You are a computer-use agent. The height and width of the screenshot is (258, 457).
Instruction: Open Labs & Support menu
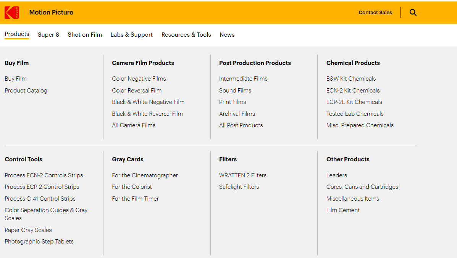click(x=131, y=35)
